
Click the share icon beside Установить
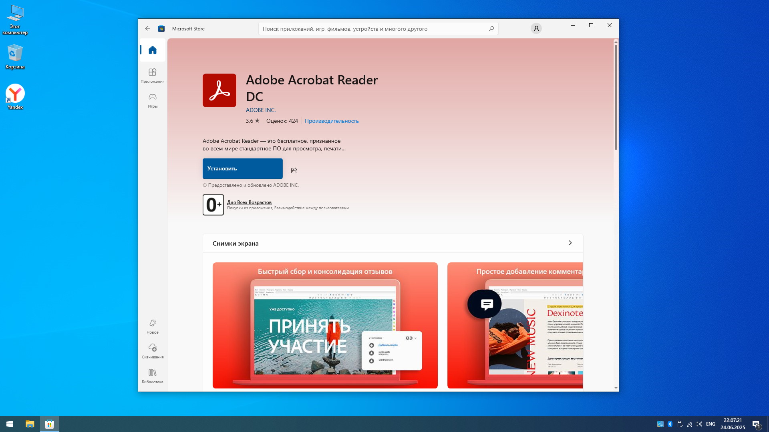coord(294,170)
